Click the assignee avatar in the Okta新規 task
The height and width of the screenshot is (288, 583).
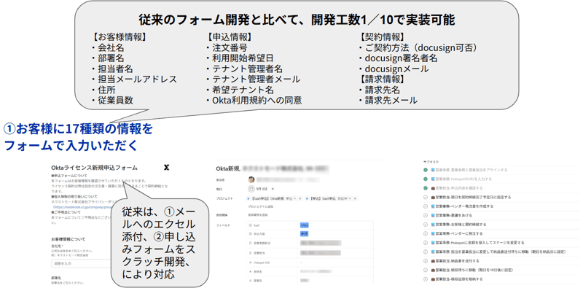point(251,179)
